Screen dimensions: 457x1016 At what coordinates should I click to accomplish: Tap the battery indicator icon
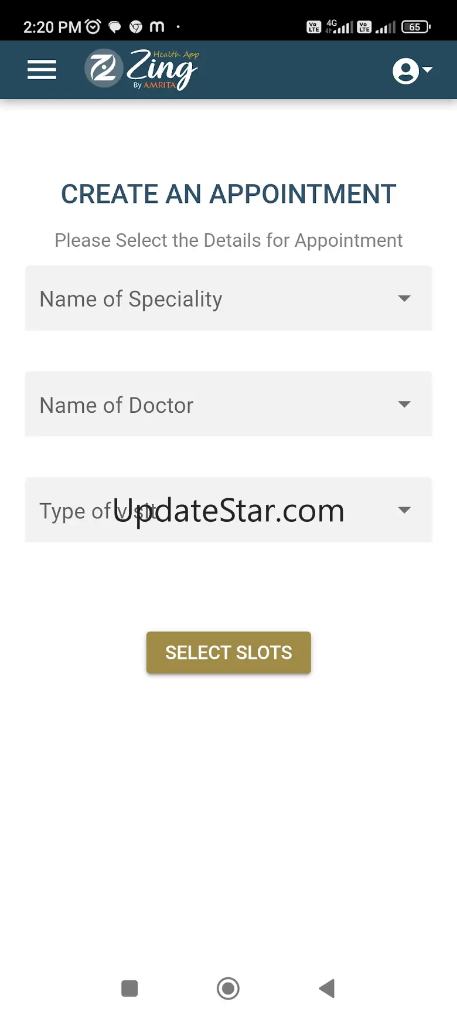pyautogui.click(x=415, y=27)
